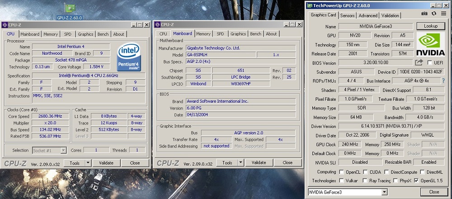Expand the Tools arrow in CPU window
Image resolution: width=452 pixels, height=199 pixels.
(88, 163)
